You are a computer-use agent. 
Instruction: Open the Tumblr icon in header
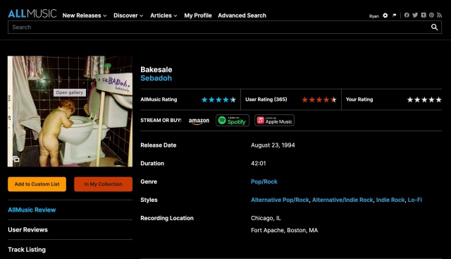pos(424,16)
